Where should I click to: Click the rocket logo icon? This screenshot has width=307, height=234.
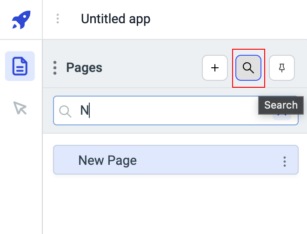(20, 19)
